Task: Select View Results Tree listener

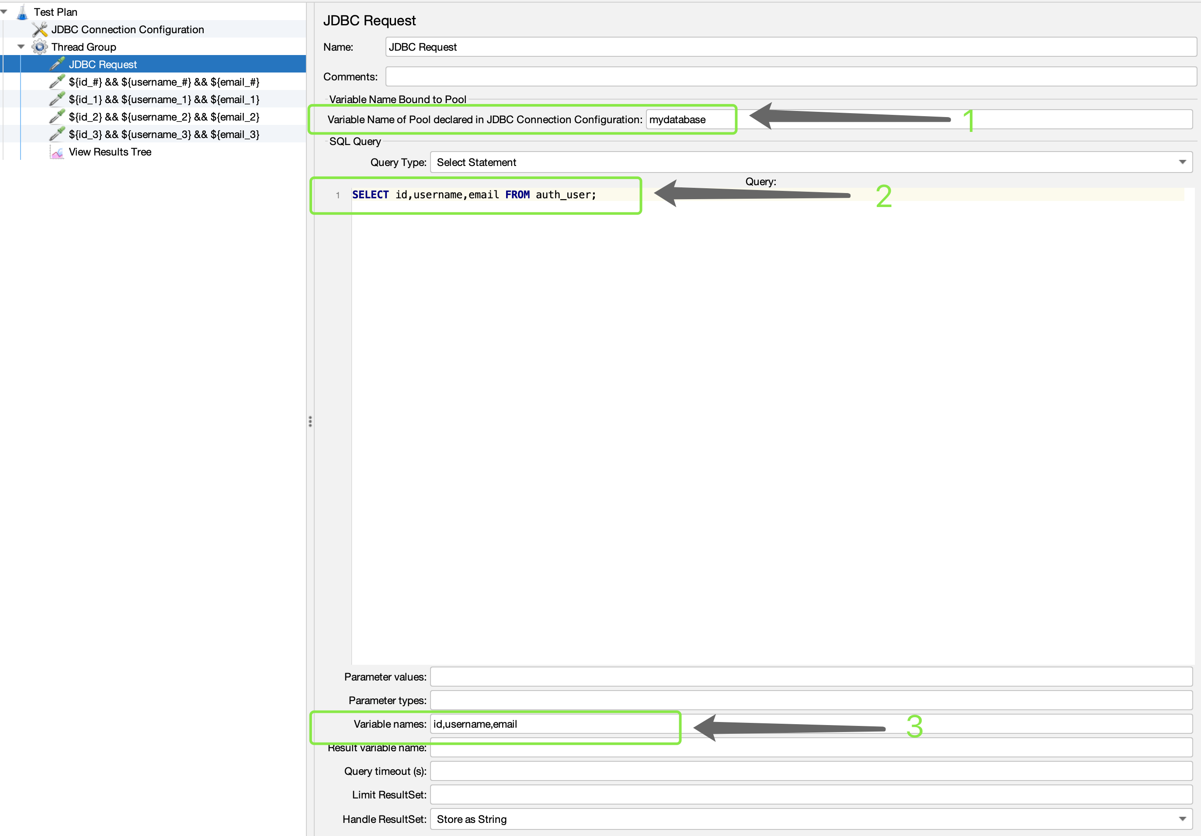Action: click(110, 152)
